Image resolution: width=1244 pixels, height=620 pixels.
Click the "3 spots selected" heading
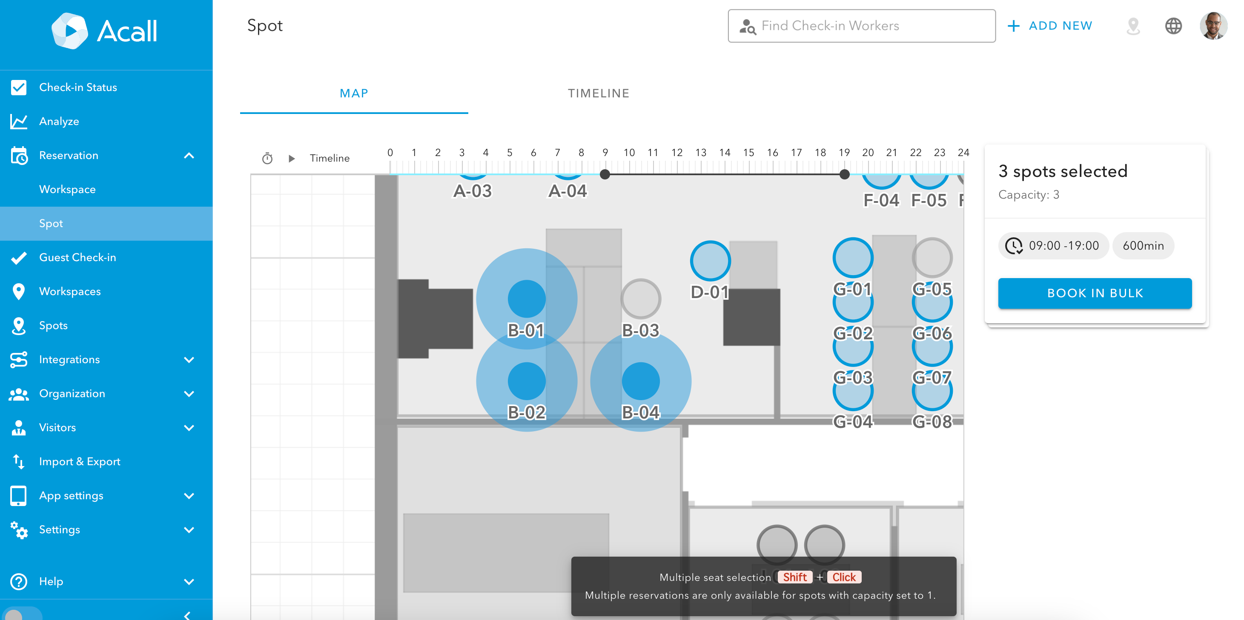tap(1062, 171)
